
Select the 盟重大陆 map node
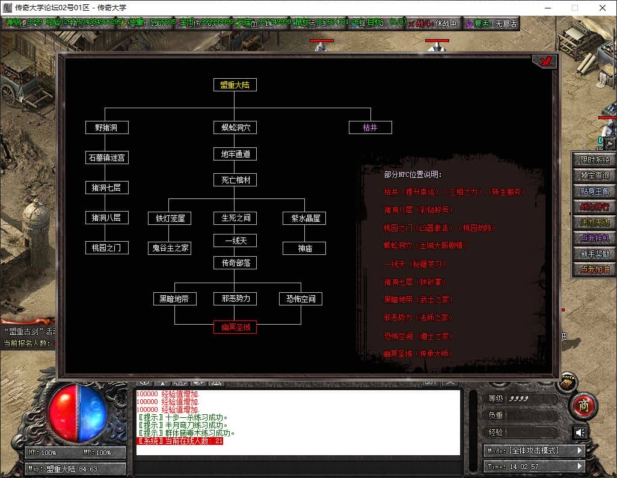235,85
